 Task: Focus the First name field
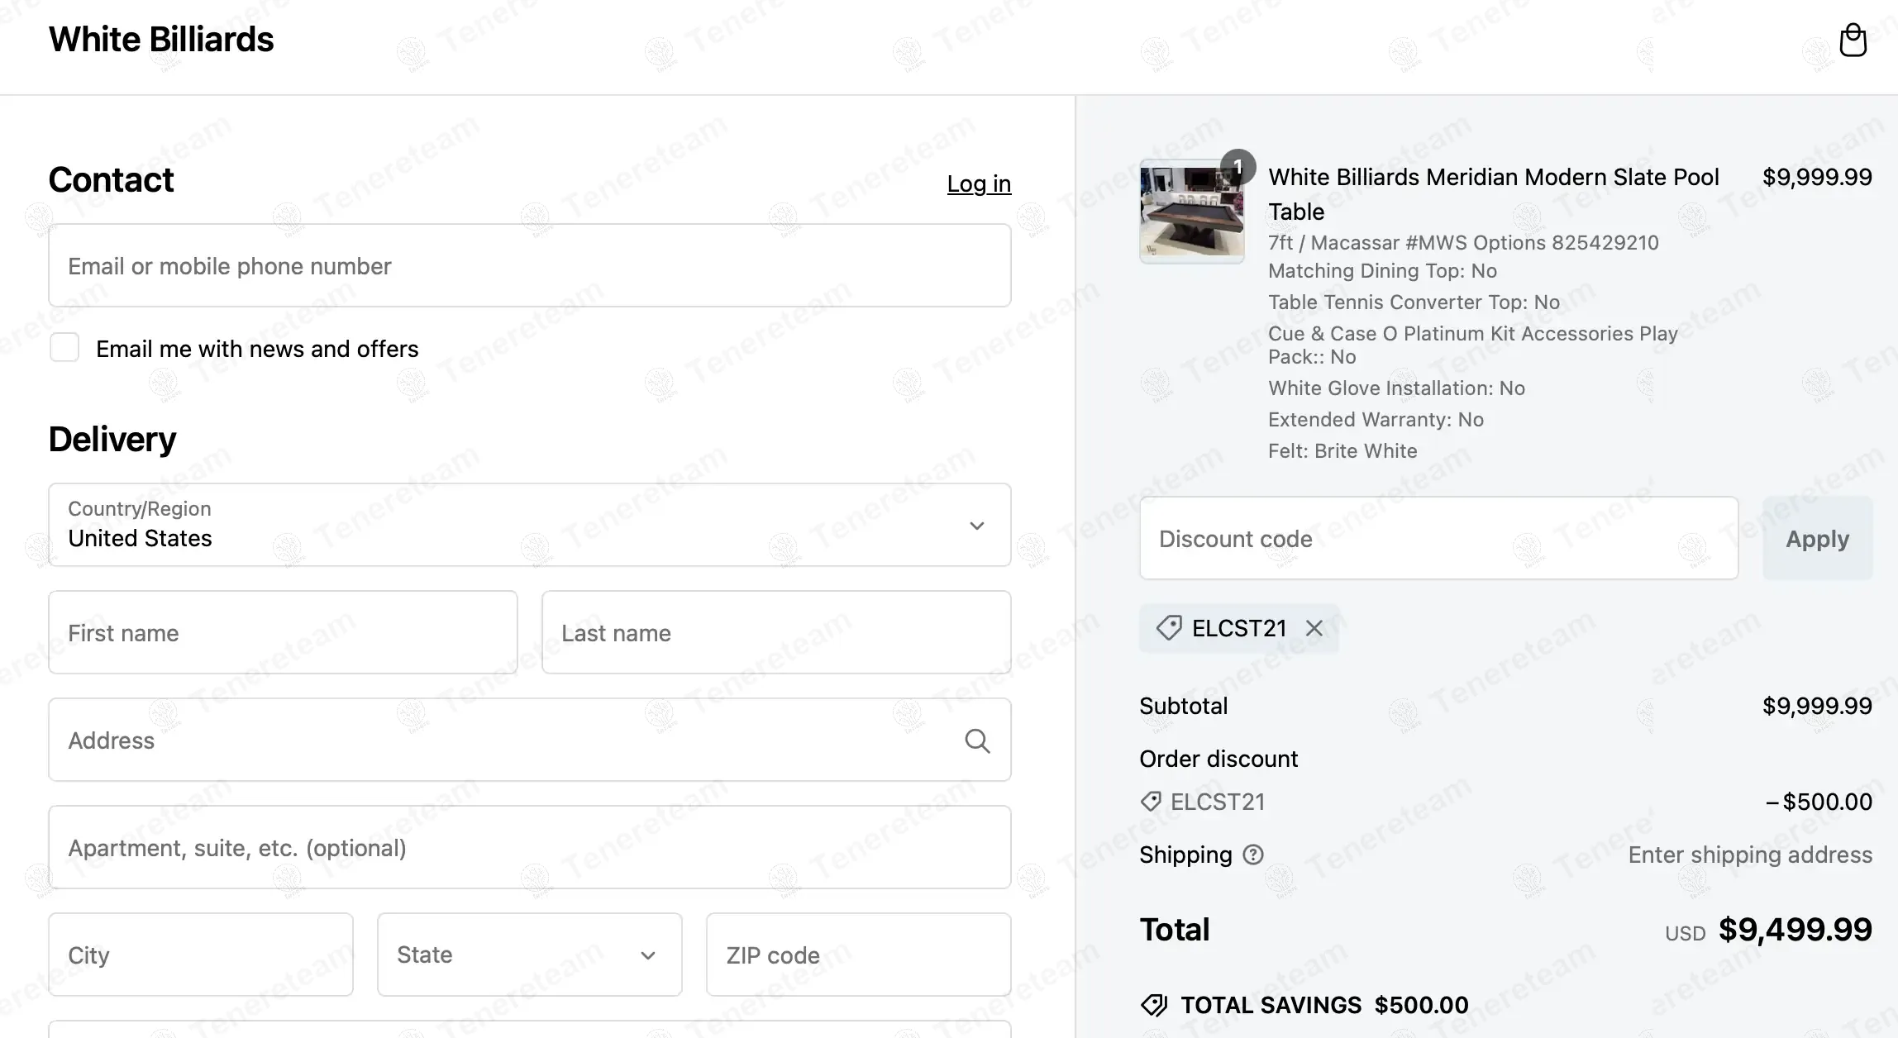(283, 632)
